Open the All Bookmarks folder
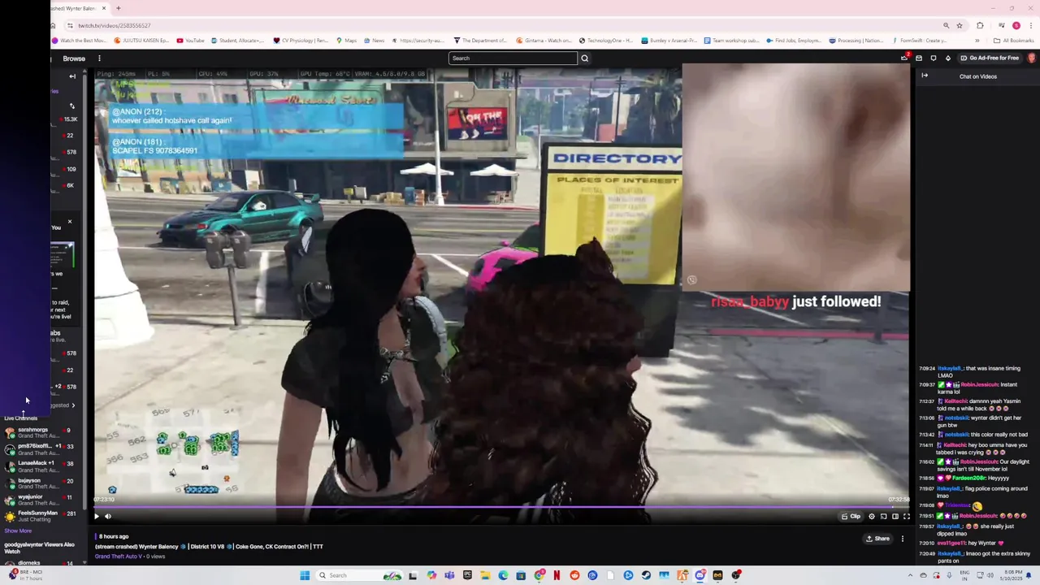 1013,41
